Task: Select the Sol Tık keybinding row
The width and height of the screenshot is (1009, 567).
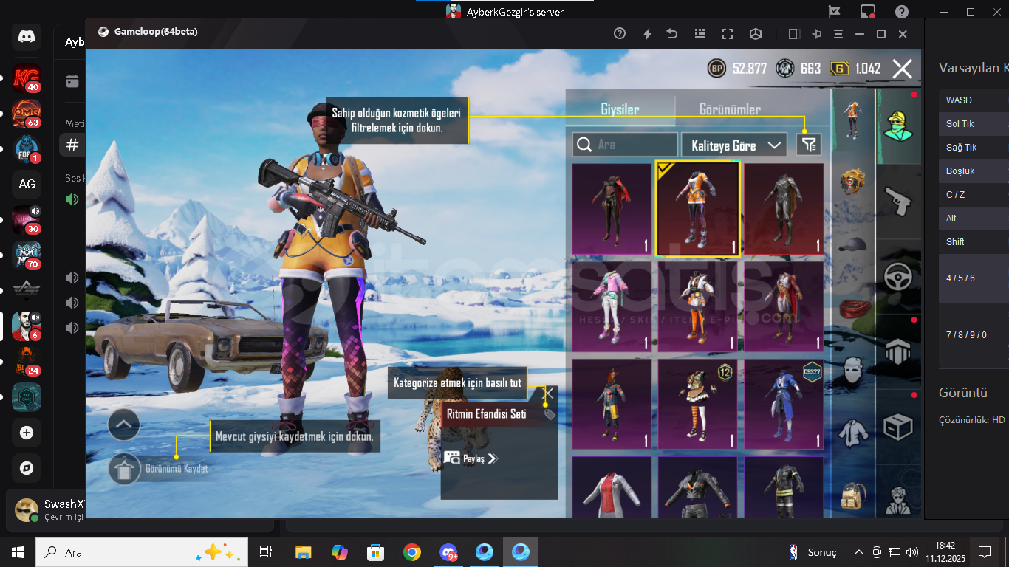Action: pyautogui.click(x=974, y=124)
